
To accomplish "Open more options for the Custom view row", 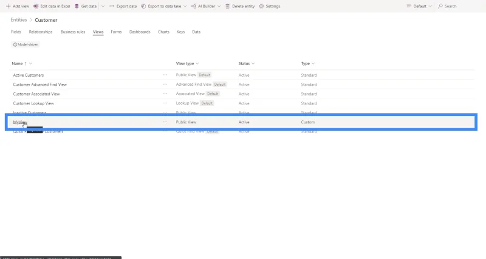I will 165,122.
